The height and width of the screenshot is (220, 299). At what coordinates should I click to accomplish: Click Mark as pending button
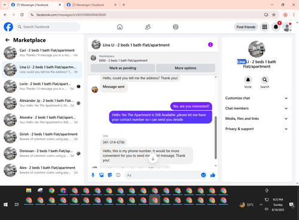pos(123,68)
